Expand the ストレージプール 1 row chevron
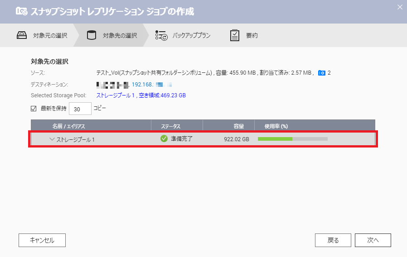The width and height of the screenshot is (407, 257). pos(52,139)
